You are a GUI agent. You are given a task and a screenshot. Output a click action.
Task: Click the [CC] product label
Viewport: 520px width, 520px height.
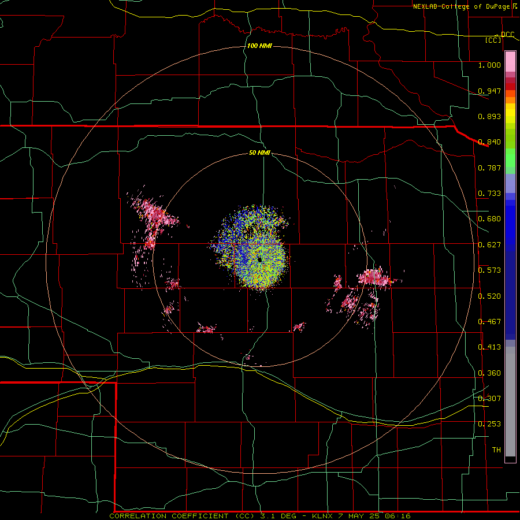(x=493, y=40)
